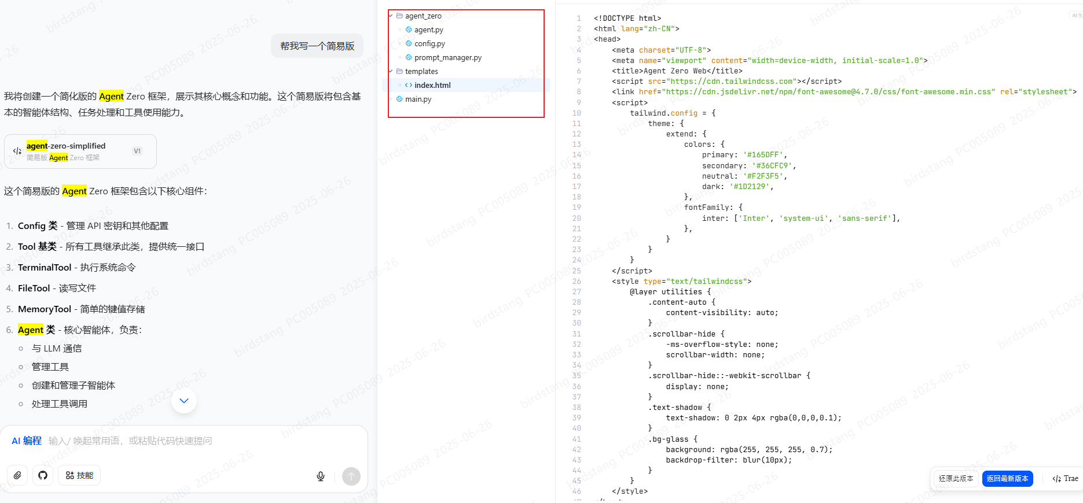Image resolution: width=1083 pixels, height=503 pixels.
Task: Click the dark color value '#1D2129'
Action: [750, 187]
